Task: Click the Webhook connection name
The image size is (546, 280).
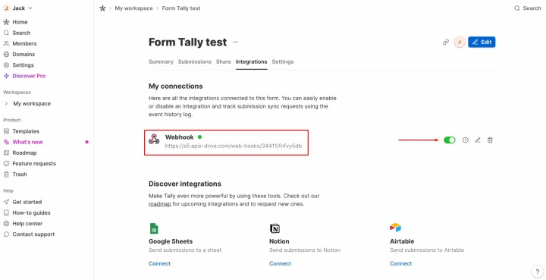Action: [179, 137]
